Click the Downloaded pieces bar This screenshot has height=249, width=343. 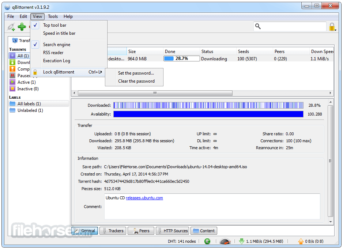coord(208,105)
